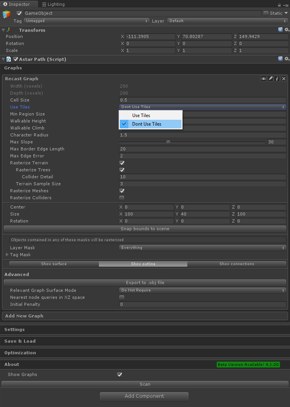
Task: Click the Snap bounds to scene button
Action: (145, 229)
